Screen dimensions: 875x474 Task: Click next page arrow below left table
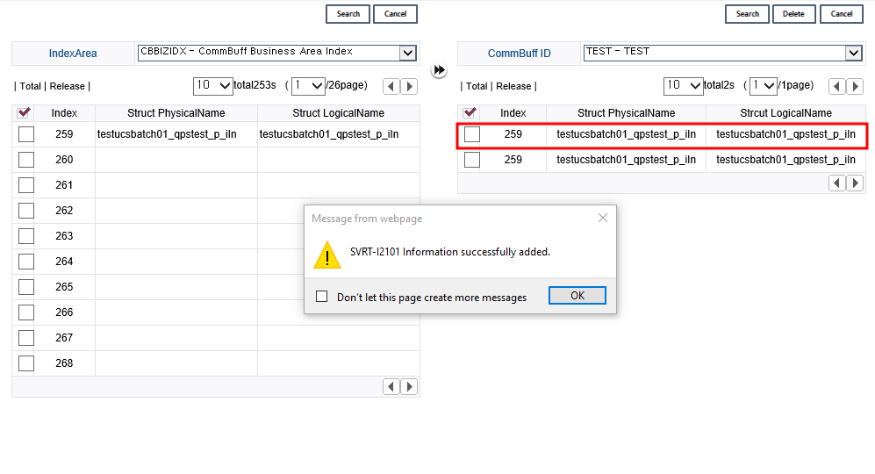point(409,387)
